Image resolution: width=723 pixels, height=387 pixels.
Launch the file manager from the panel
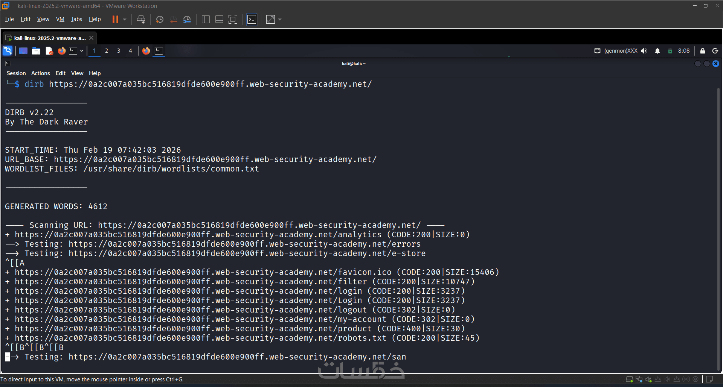coord(36,51)
